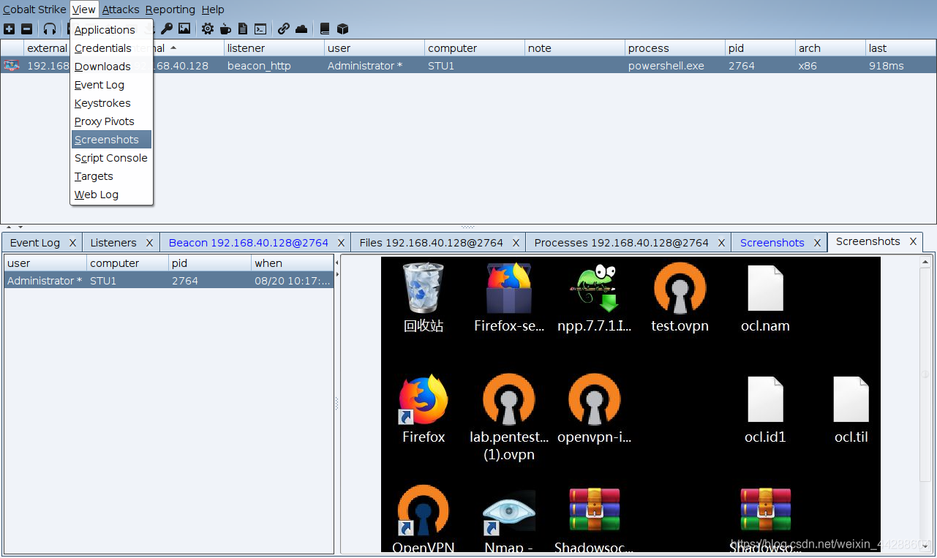Close the Listeners tab
Viewport: 937px width, 558px height.
[x=149, y=243]
